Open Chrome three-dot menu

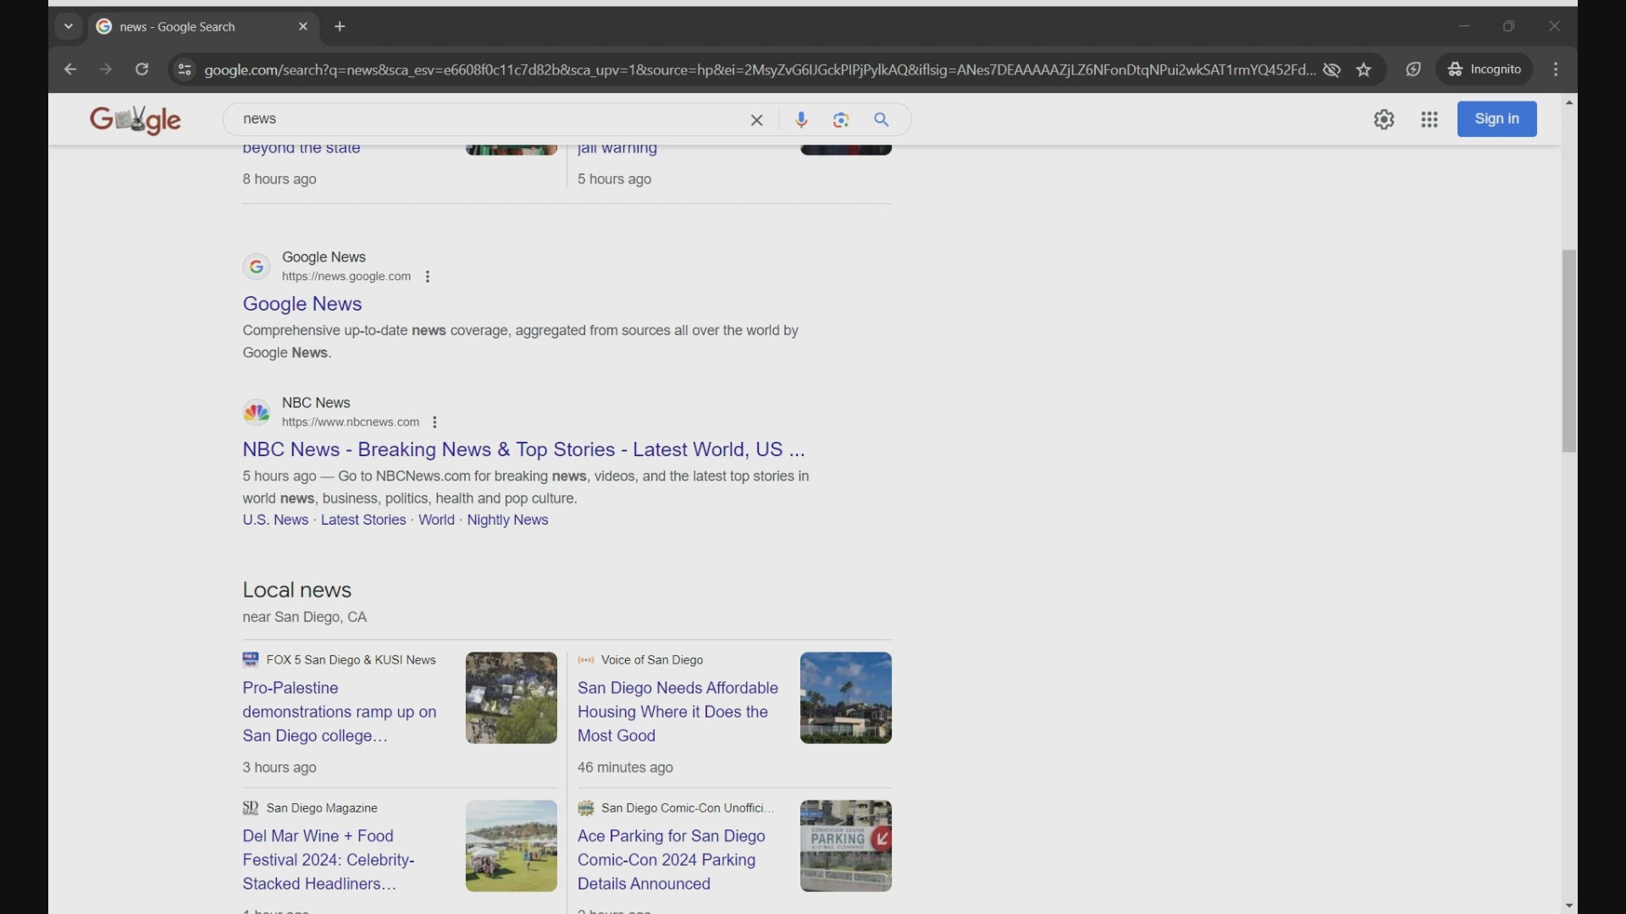coord(1556,69)
